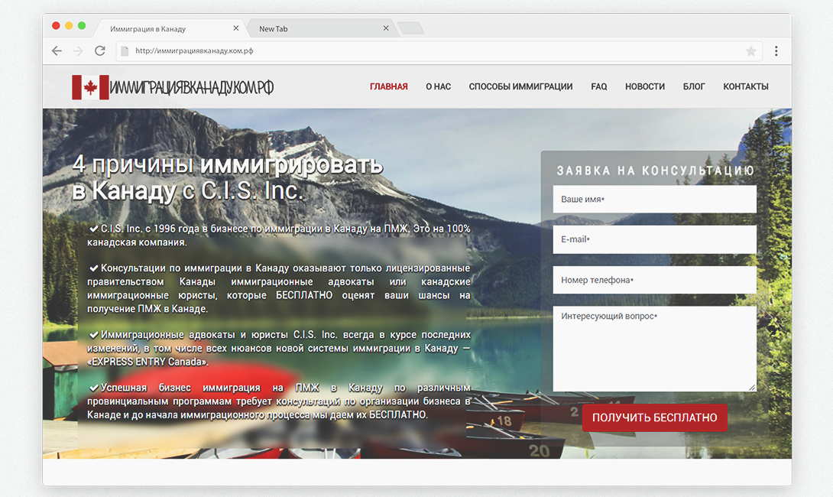The image size is (833, 497).
Task: Click the macOS green maximize button
Action: [x=82, y=25]
